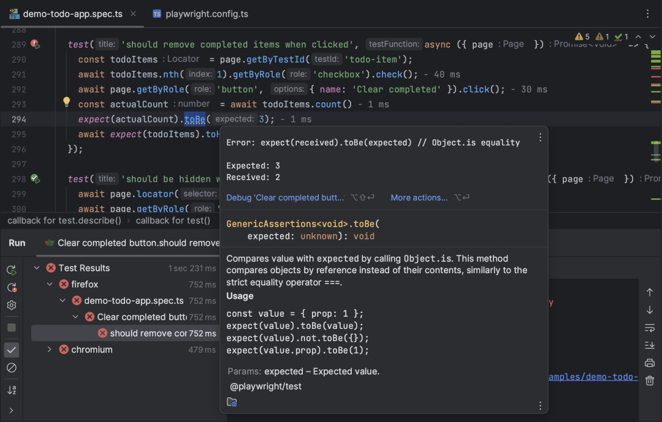This screenshot has height=422, width=662.
Task: Click Rerun failed tests icon
Action: (x=12, y=288)
